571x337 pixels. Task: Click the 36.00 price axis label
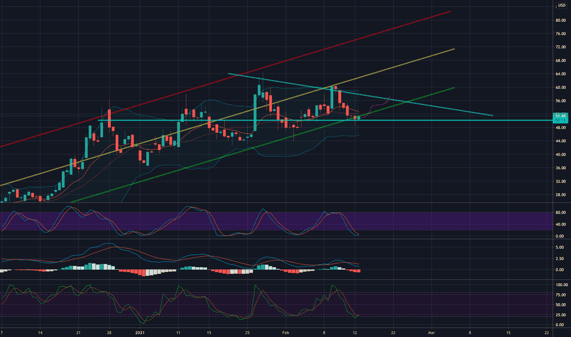coord(561,168)
